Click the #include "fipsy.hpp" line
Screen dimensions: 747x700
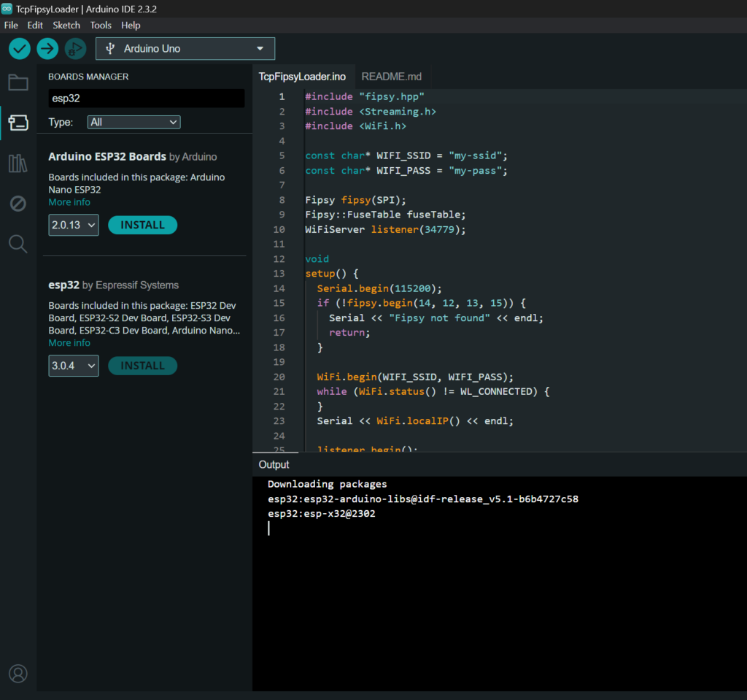coord(365,97)
